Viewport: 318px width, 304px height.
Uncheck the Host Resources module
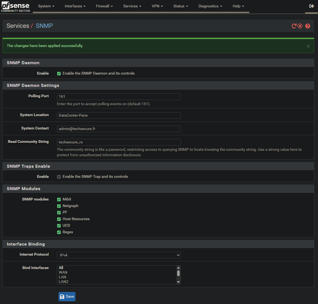pyautogui.click(x=59, y=219)
